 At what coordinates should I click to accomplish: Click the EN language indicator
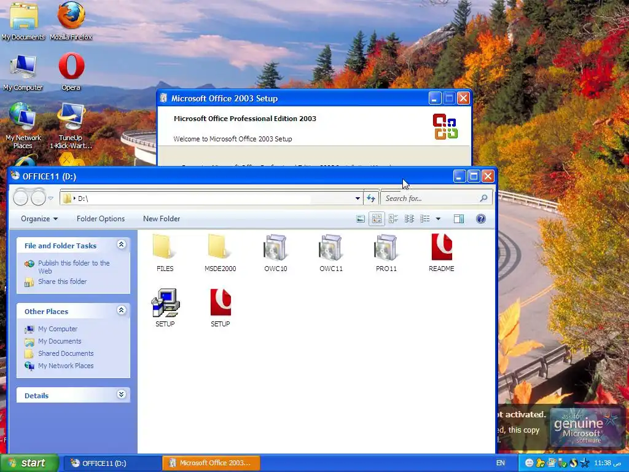[x=501, y=463]
